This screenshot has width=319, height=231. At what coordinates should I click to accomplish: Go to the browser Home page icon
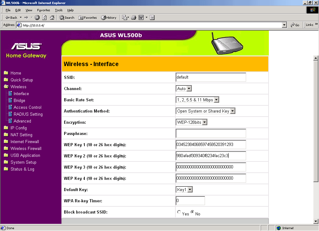[52, 17]
